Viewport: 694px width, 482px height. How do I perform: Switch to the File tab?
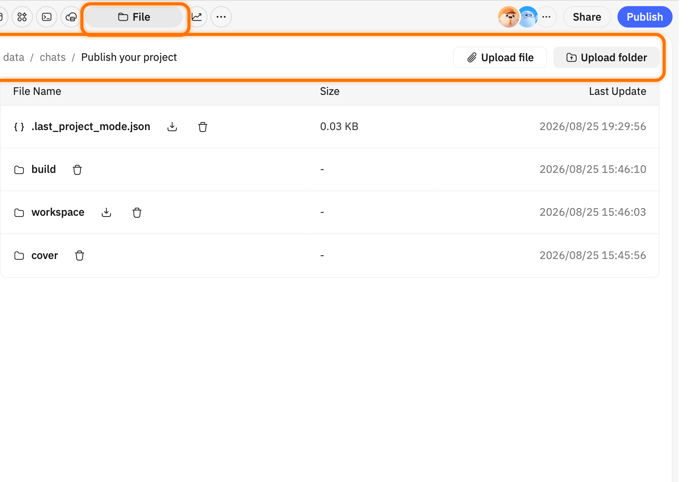coord(134,17)
